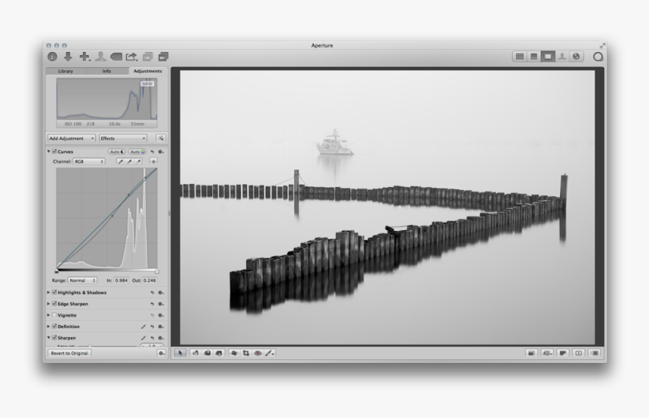Click the auto-enhance magic wand button
This screenshot has width=649, height=418.
click(x=161, y=138)
